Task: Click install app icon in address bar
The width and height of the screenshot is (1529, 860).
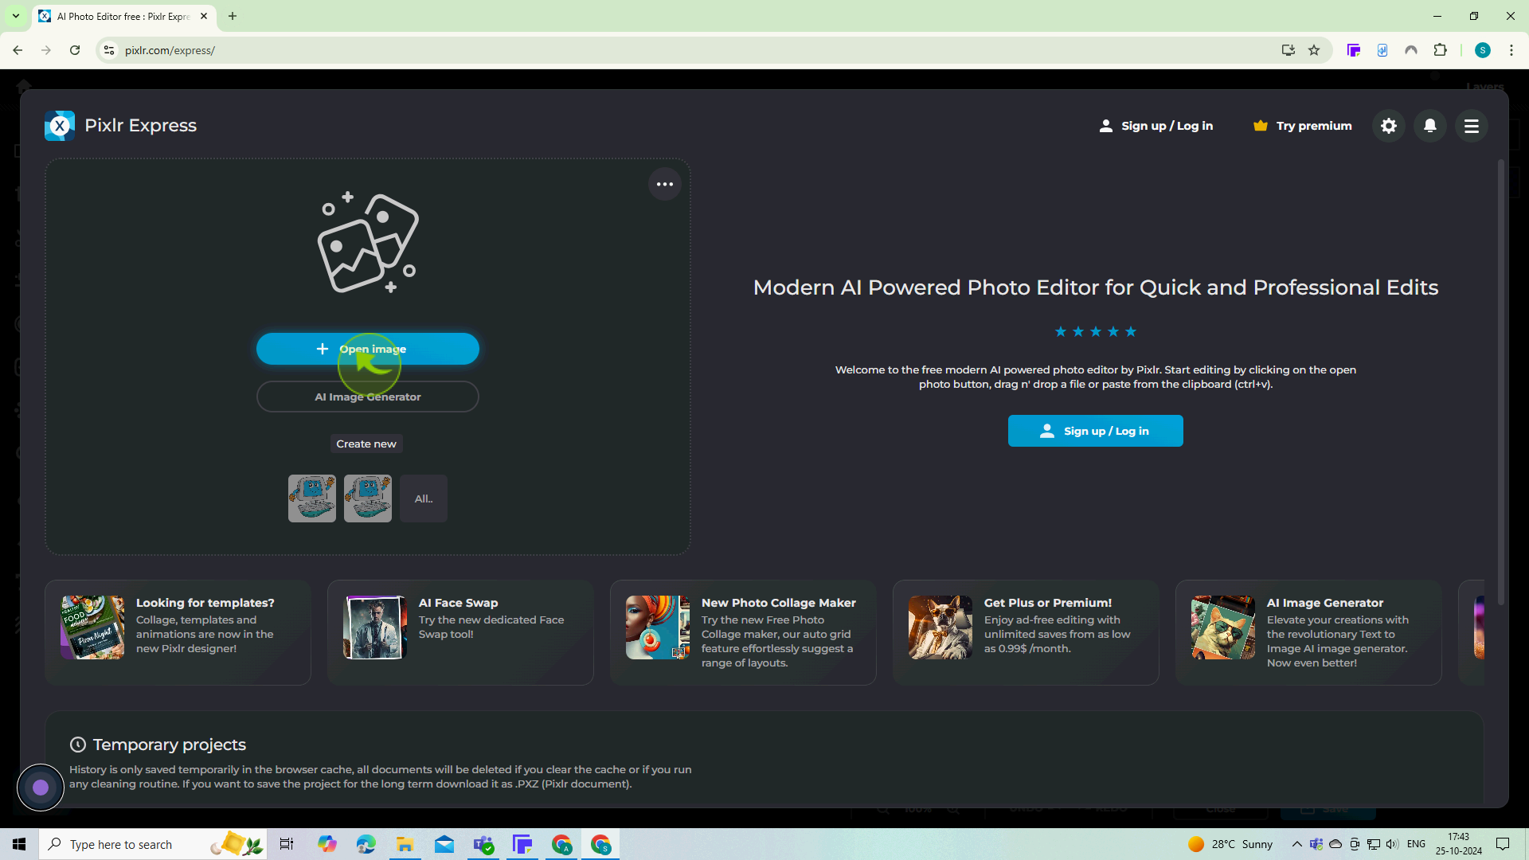Action: [1288, 50]
